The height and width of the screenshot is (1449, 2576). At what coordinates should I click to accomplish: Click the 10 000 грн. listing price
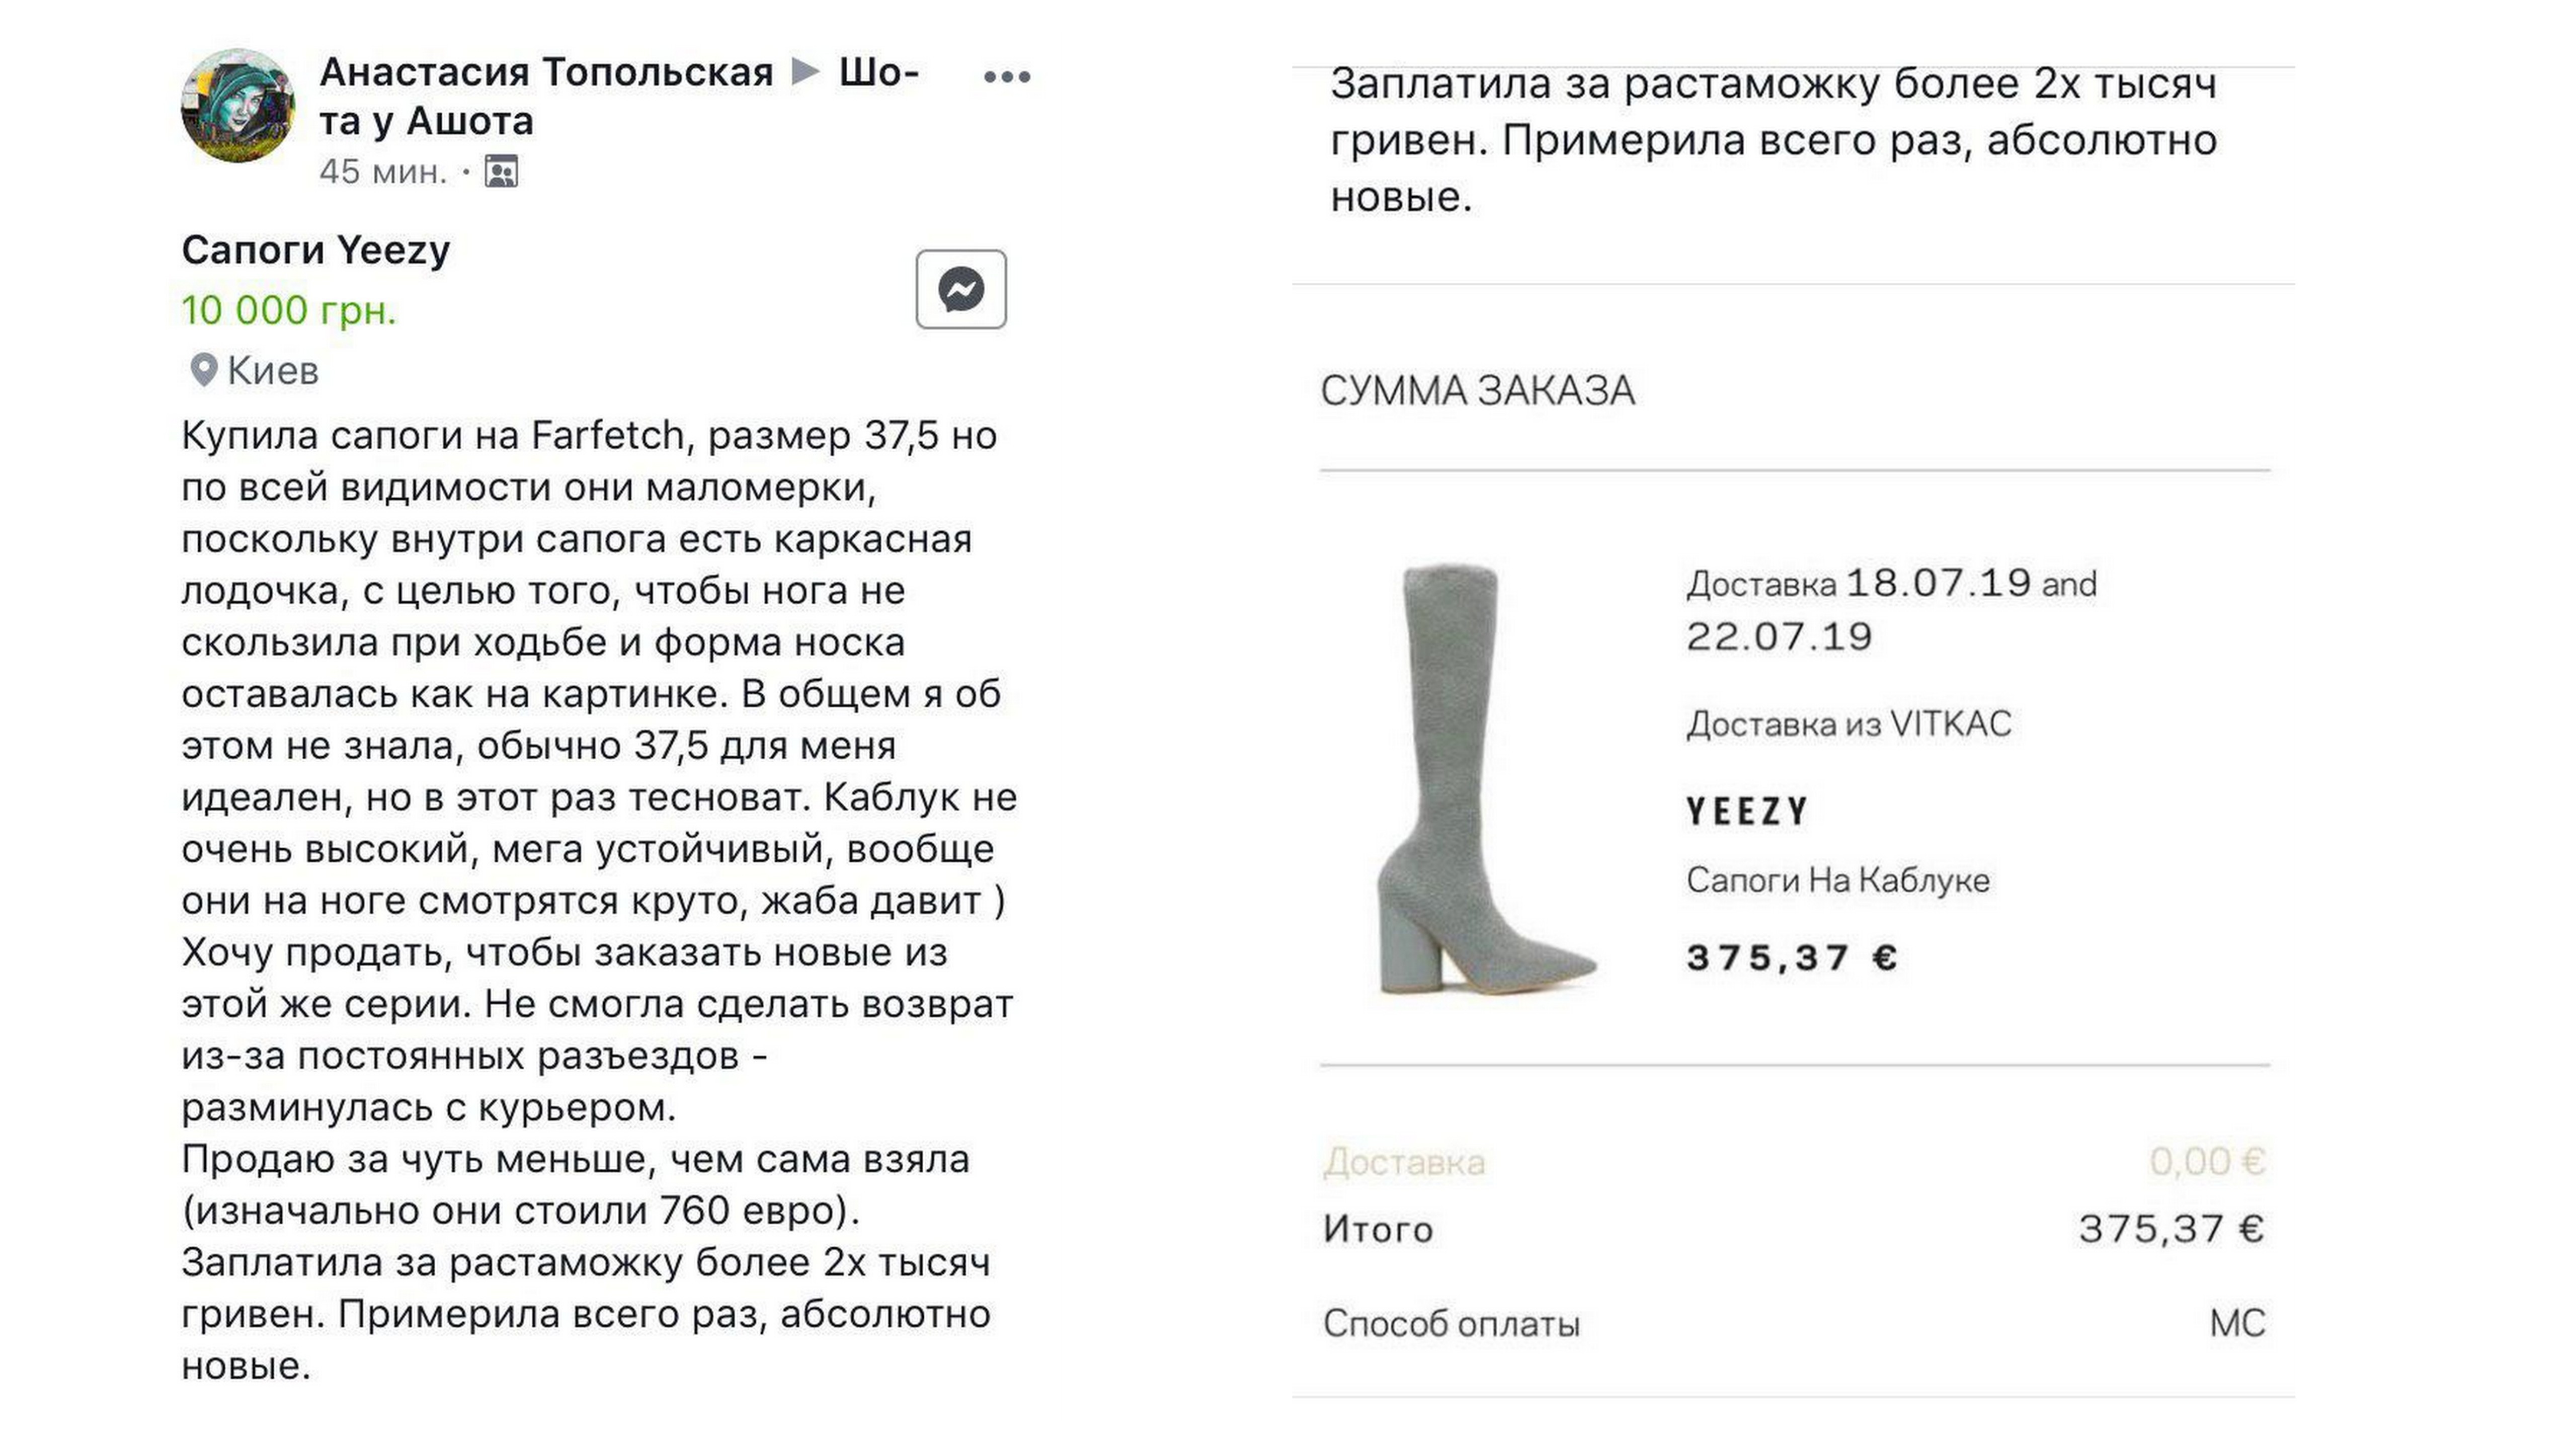click(x=289, y=310)
